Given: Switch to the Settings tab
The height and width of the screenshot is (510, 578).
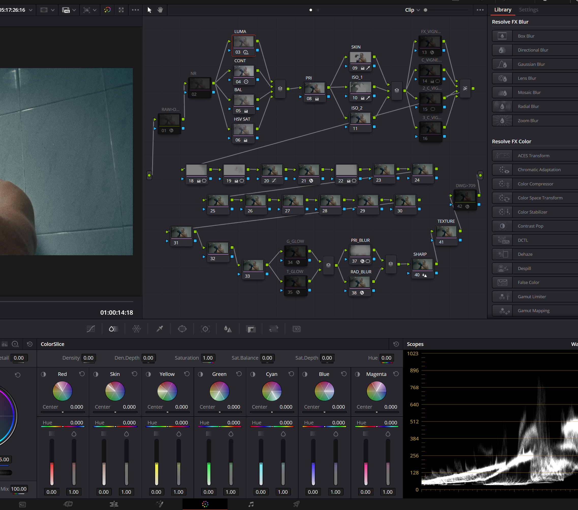Looking at the screenshot, I should [x=528, y=10].
